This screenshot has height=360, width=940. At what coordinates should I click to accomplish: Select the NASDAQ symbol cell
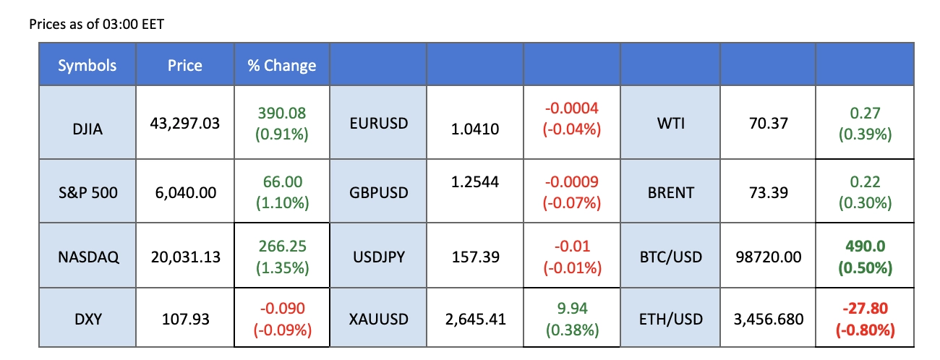87,256
